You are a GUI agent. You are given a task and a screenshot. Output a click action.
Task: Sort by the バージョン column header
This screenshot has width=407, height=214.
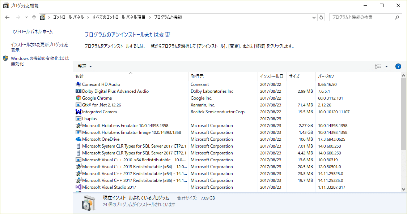339,77
